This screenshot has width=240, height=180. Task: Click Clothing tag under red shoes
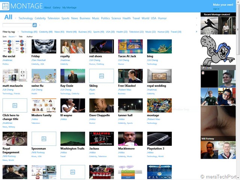pos(100,64)
